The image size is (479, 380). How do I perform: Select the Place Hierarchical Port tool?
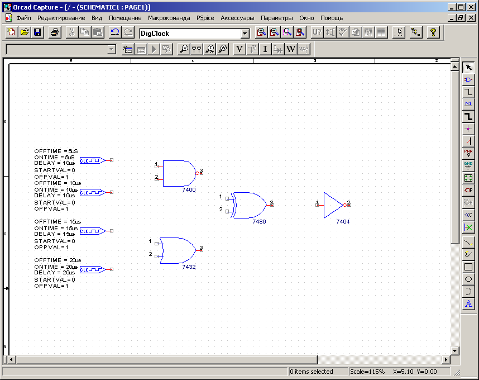pyautogui.click(x=468, y=190)
